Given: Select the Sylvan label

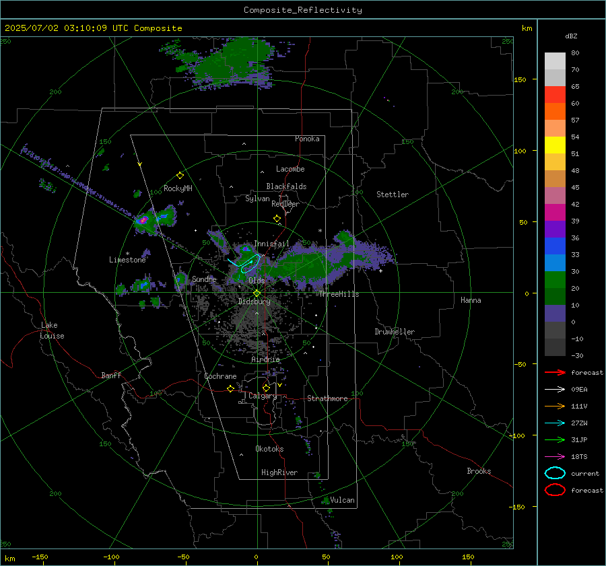Looking at the screenshot, I should pyautogui.click(x=257, y=199).
